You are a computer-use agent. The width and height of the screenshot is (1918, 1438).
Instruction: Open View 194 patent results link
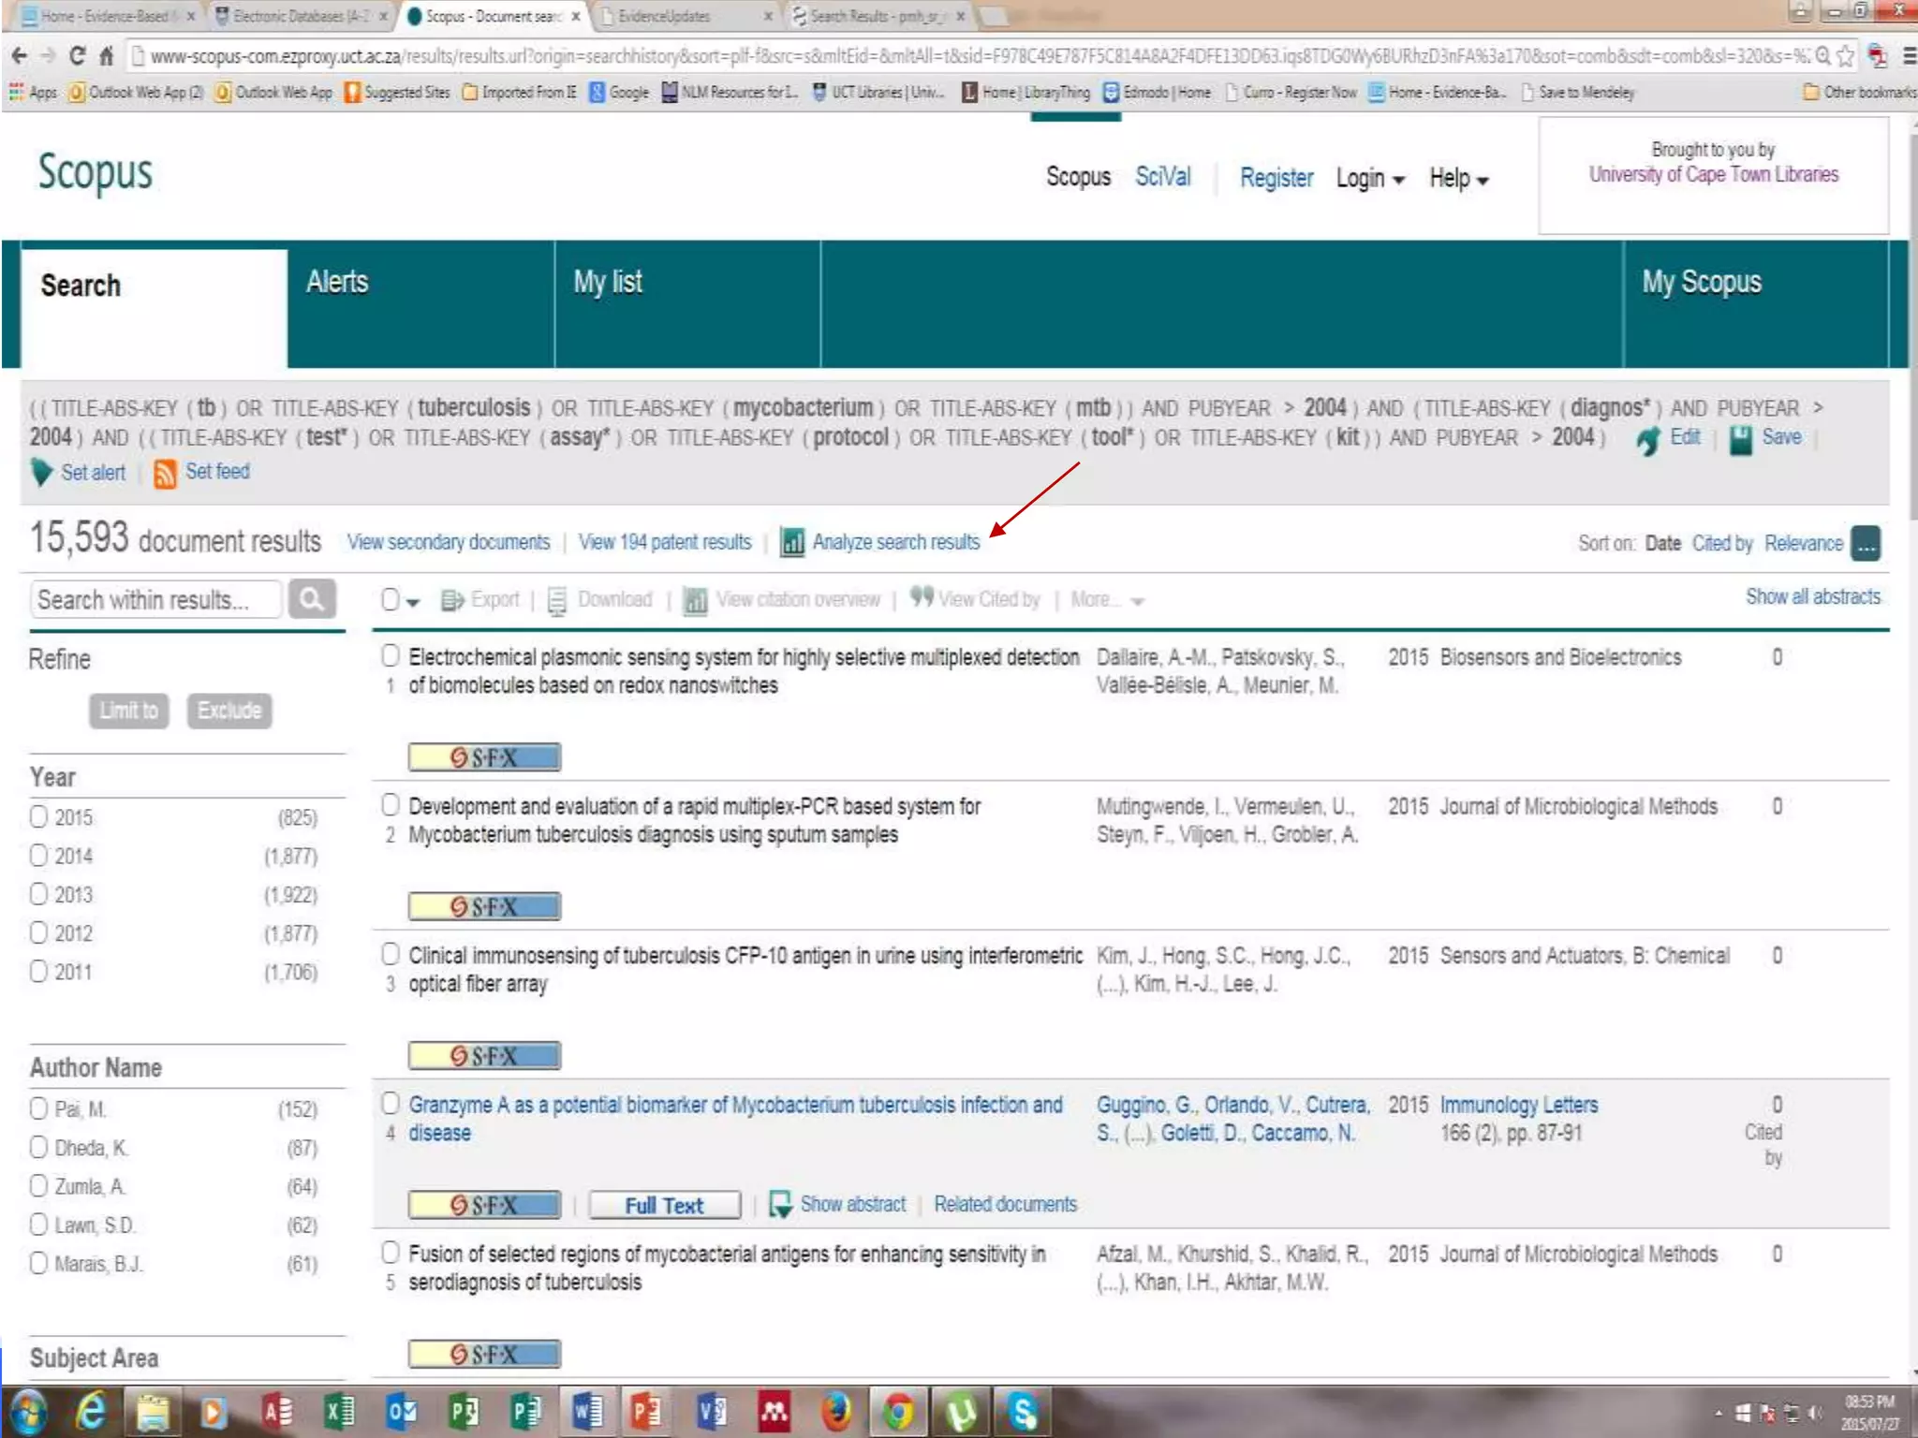(664, 542)
